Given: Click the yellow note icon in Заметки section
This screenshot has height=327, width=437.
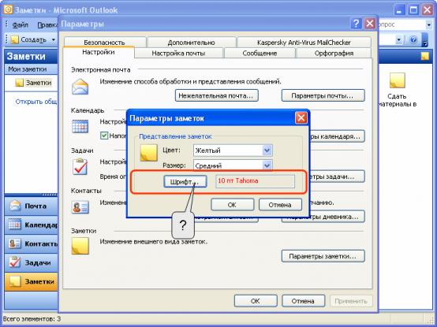Looking at the screenshot, I should [x=80, y=246].
